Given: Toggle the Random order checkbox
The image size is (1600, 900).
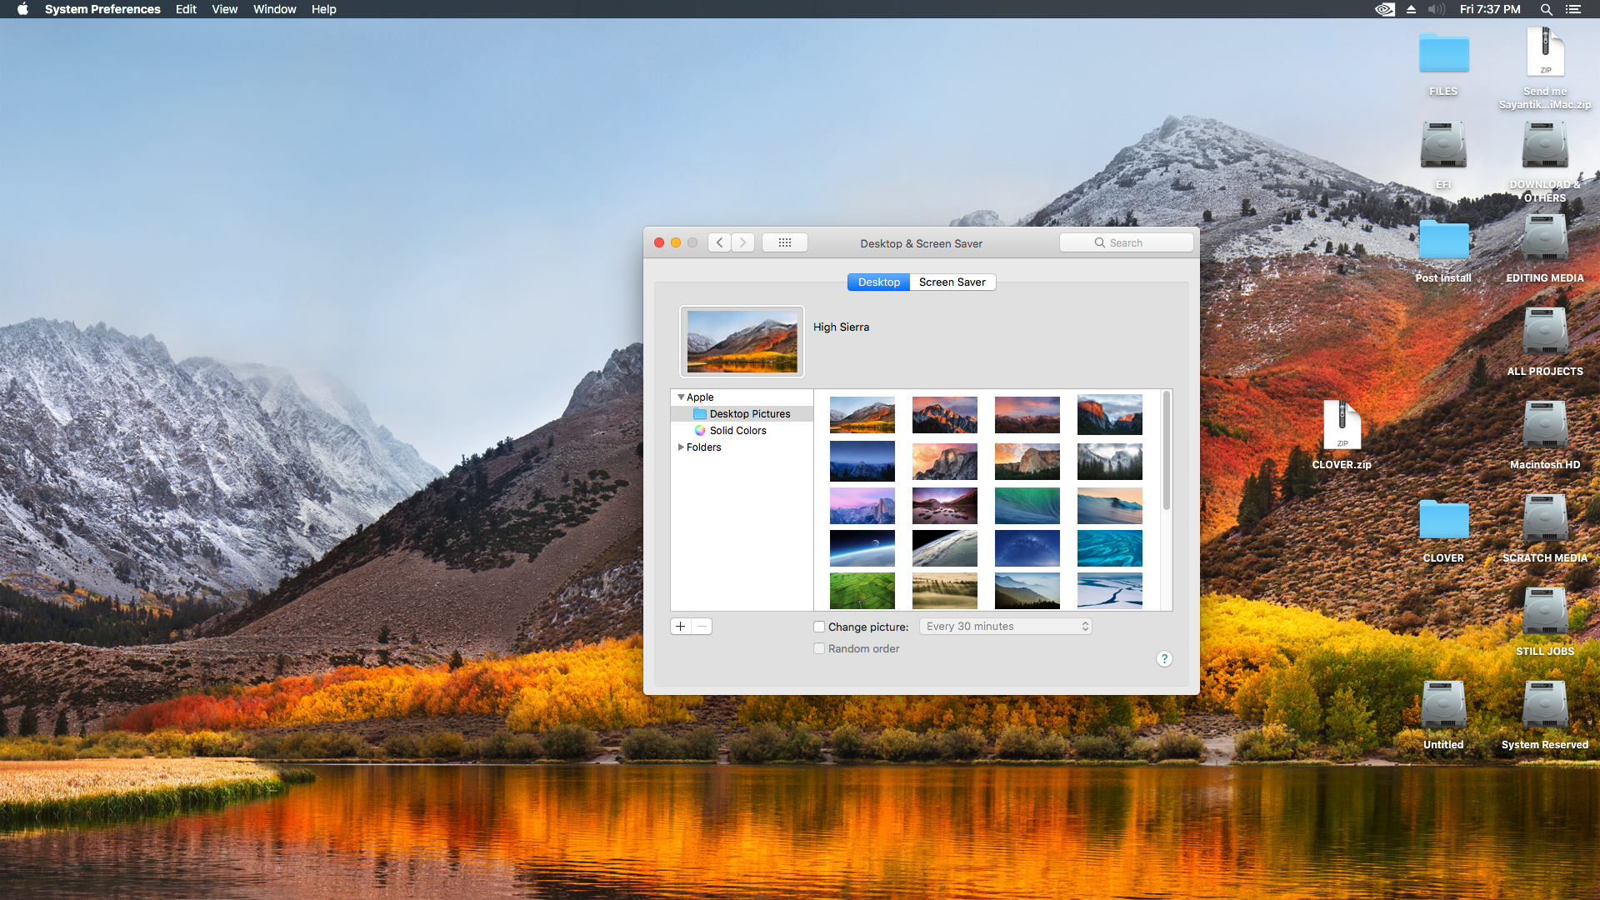Looking at the screenshot, I should pos(819,648).
